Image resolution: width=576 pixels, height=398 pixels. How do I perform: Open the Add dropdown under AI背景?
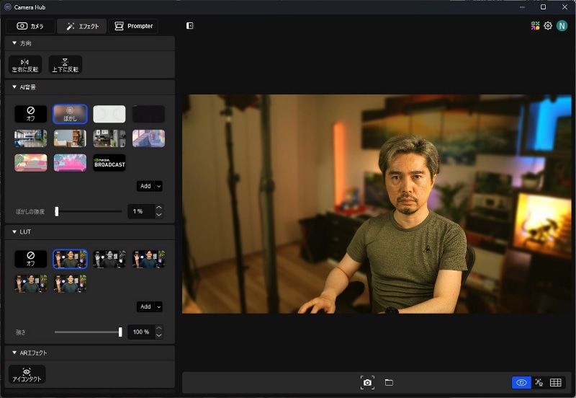coord(159,186)
